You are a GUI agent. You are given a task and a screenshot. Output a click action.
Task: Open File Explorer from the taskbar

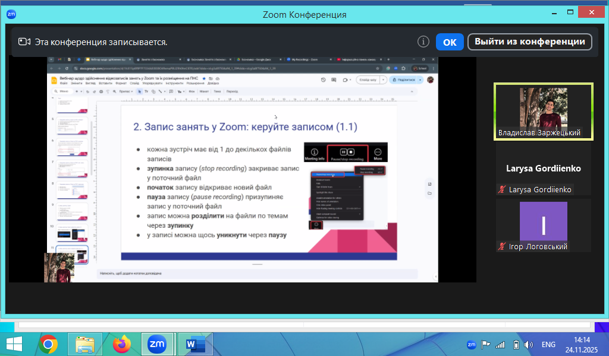84,344
